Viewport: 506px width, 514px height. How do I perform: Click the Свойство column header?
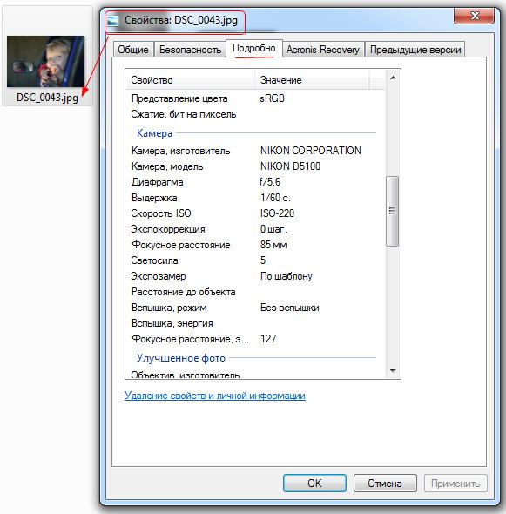point(190,80)
